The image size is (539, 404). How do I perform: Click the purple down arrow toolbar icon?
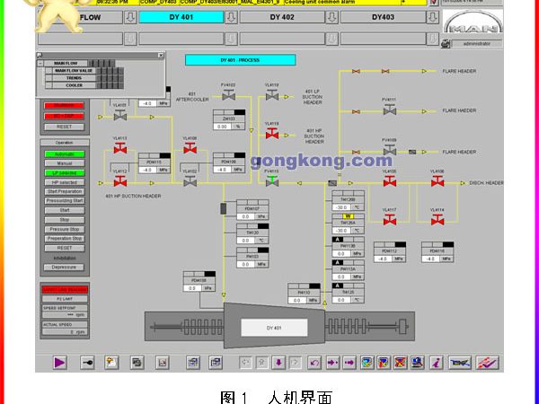[x=279, y=363]
